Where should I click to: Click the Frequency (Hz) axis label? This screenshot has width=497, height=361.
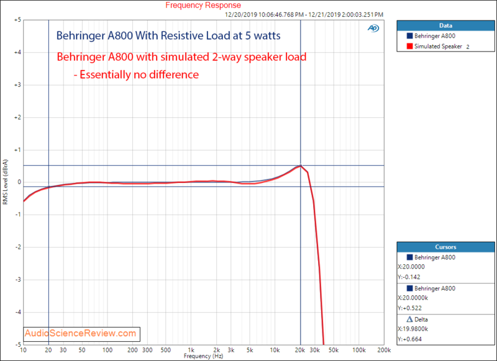(204, 357)
